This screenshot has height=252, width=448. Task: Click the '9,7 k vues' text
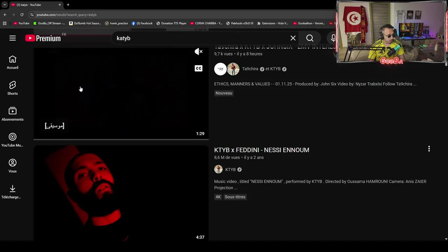pos(223,54)
